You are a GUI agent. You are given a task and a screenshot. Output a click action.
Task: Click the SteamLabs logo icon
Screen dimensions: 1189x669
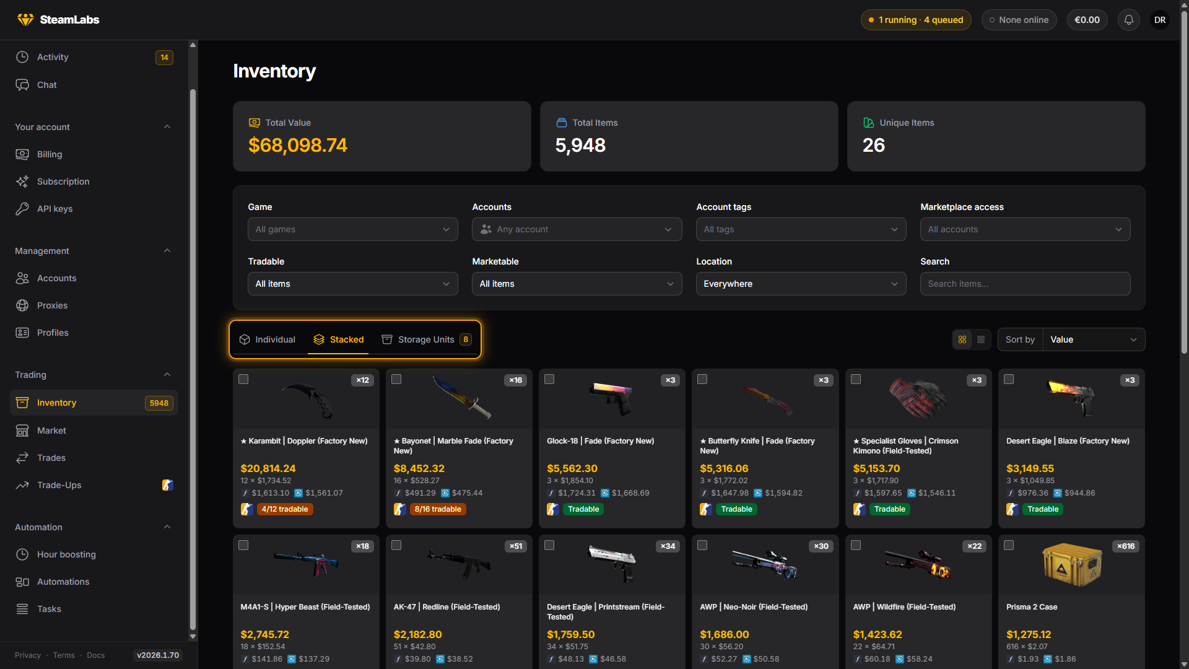(x=25, y=20)
